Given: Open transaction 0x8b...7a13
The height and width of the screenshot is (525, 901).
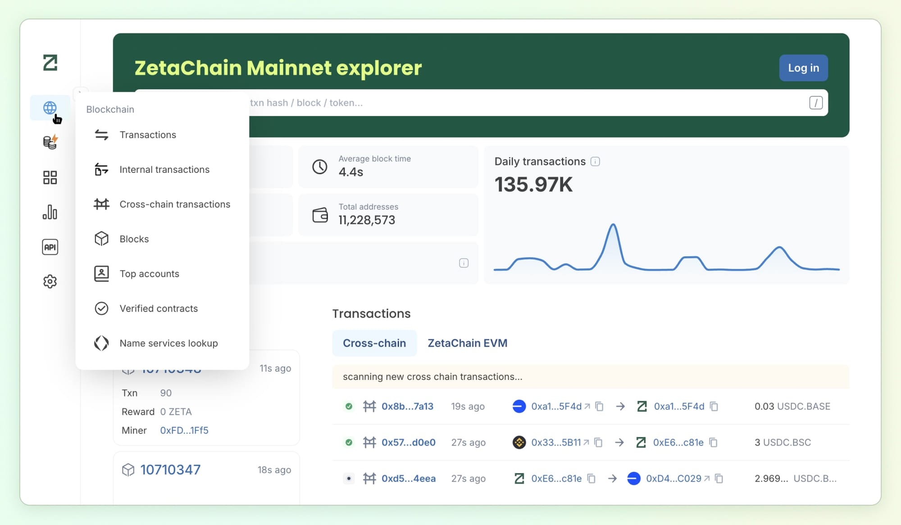Looking at the screenshot, I should click(407, 406).
